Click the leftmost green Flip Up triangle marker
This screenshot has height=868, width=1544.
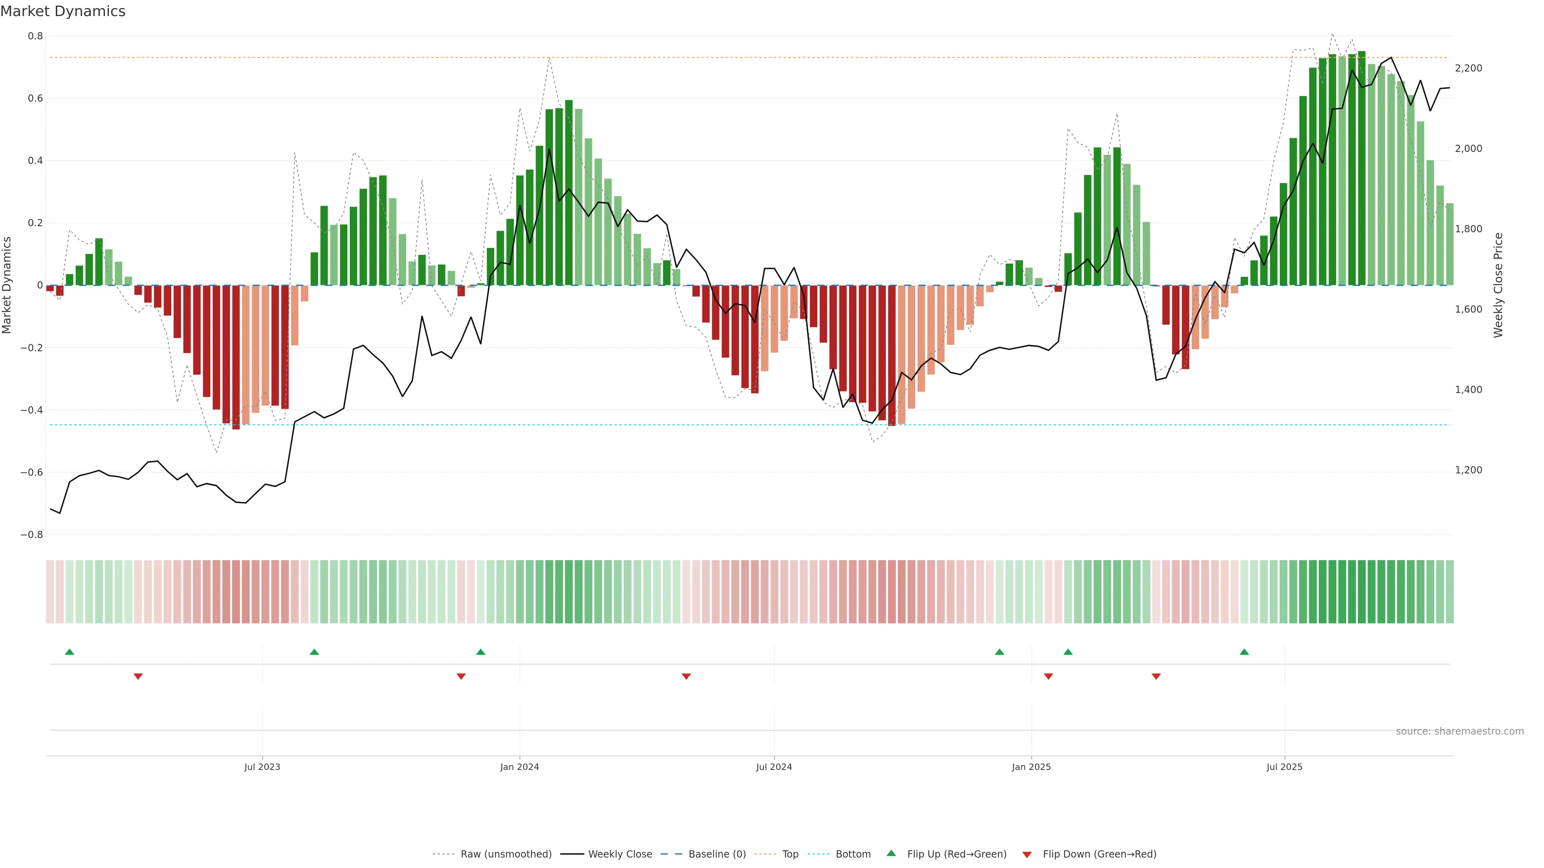click(x=70, y=652)
